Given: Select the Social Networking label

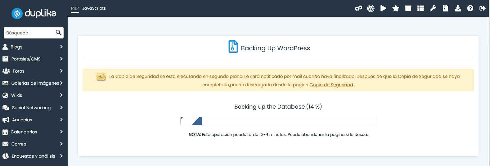Looking at the screenshot, I should 31,108.
